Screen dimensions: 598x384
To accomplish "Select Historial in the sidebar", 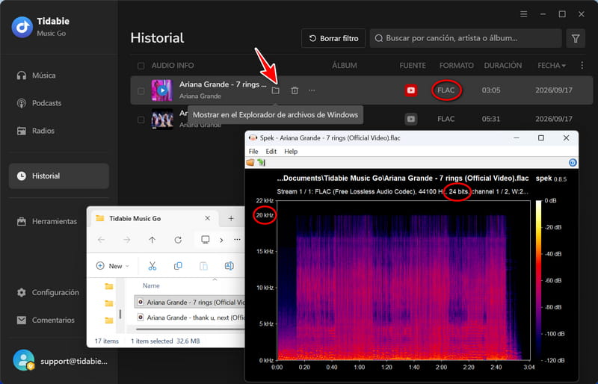I will (59, 176).
